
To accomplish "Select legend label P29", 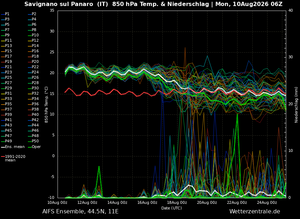I will [6, 88].
